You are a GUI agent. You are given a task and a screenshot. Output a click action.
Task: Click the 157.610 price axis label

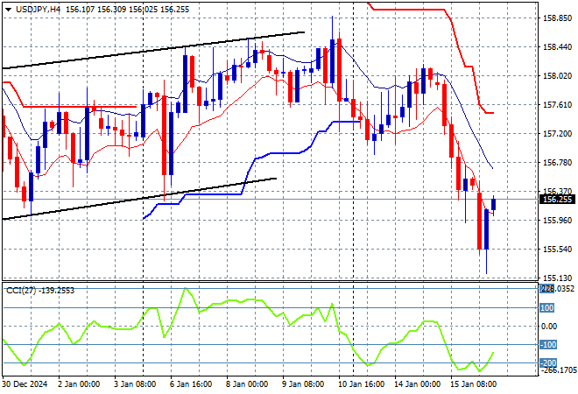point(558,104)
